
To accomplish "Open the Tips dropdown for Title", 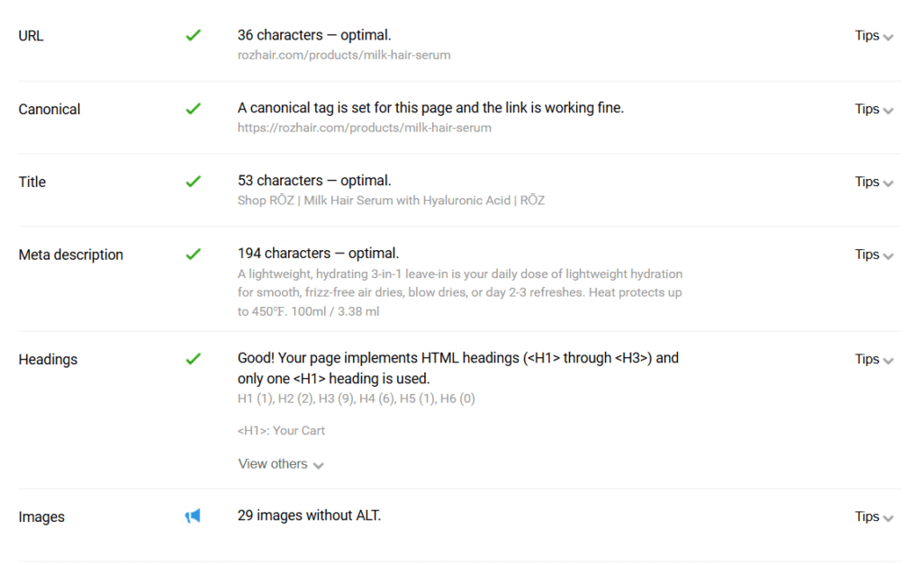I will tap(873, 182).
